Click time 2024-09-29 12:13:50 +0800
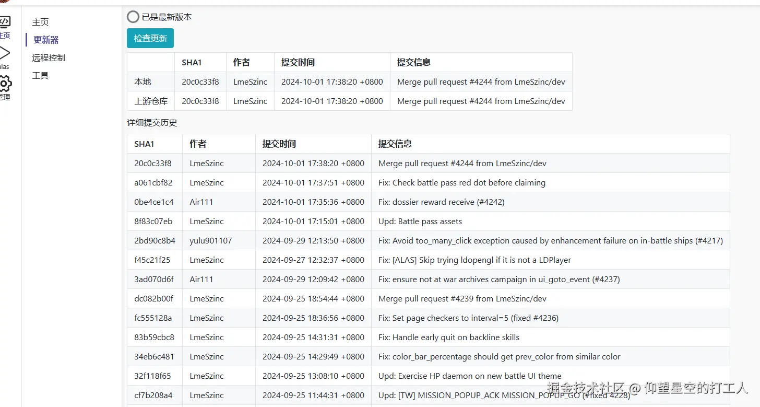 [313, 240]
